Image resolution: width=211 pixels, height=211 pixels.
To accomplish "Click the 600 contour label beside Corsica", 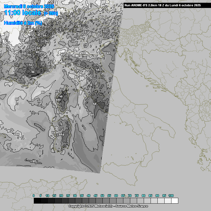I will pos(58,100).
